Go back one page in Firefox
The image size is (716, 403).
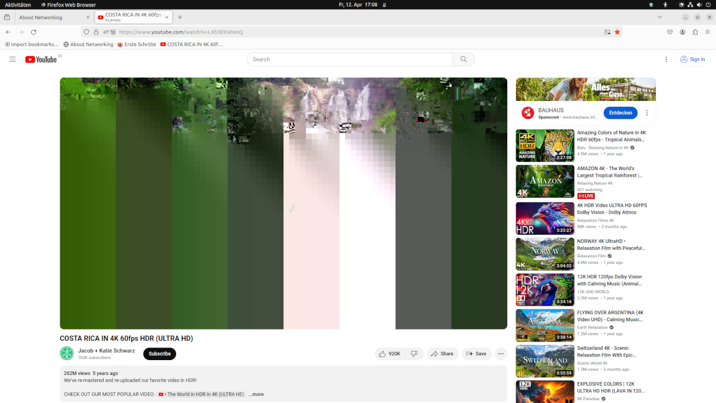8,32
